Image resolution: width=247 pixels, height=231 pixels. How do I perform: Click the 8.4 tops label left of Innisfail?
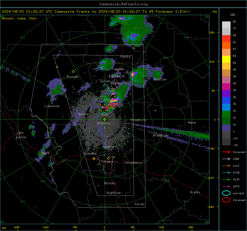(x=102, y=104)
